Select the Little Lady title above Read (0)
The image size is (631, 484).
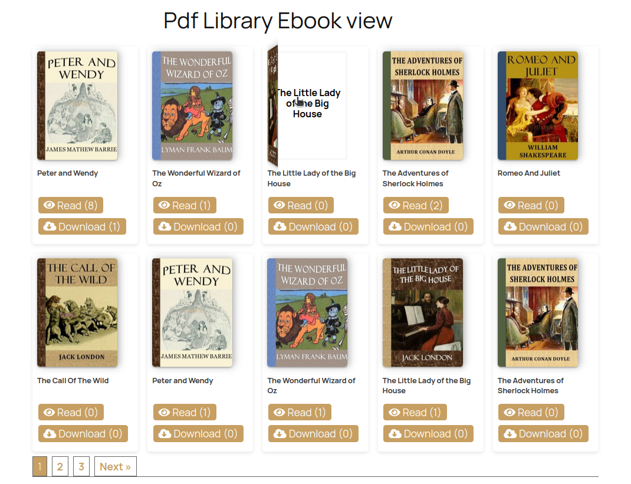(x=311, y=178)
